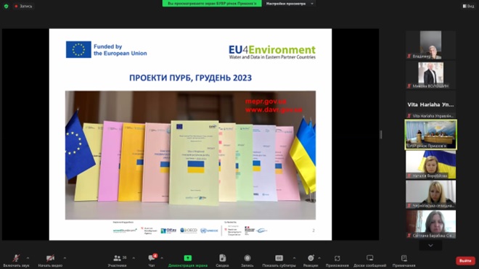Viewport: 479px width, 269px height.
Task: Expand audio options arrow beside microphone
Action: [x=28, y=258]
